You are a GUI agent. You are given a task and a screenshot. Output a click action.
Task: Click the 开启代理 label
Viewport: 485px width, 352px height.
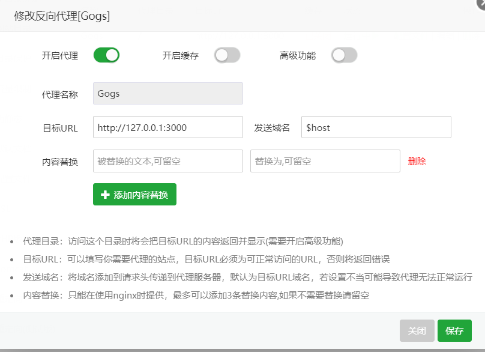point(59,56)
